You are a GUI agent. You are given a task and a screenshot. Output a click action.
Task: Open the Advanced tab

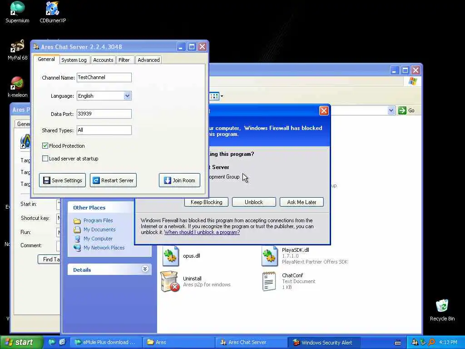pyautogui.click(x=148, y=60)
